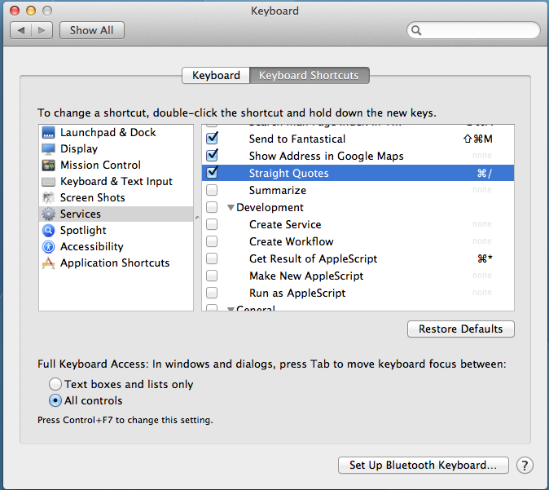Click the help question mark button
Image resolution: width=549 pixels, height=490 pixels.
525,466
